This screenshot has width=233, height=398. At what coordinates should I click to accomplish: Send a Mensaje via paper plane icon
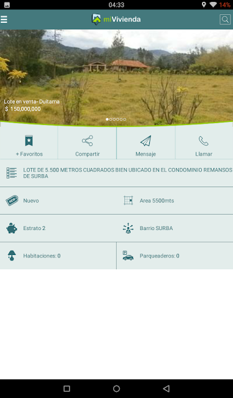point(146,141)
